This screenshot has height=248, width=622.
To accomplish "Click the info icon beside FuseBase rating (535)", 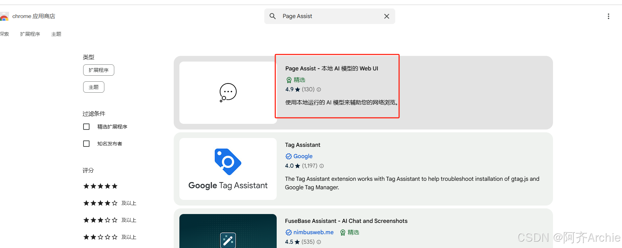I will (x=319, y=242).
